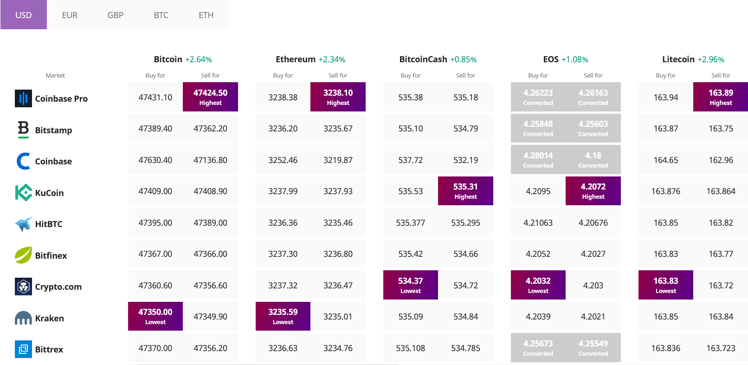Click the Crypto.com logo icon
This screenshot has width=748, height=365.
pos(23,287)
